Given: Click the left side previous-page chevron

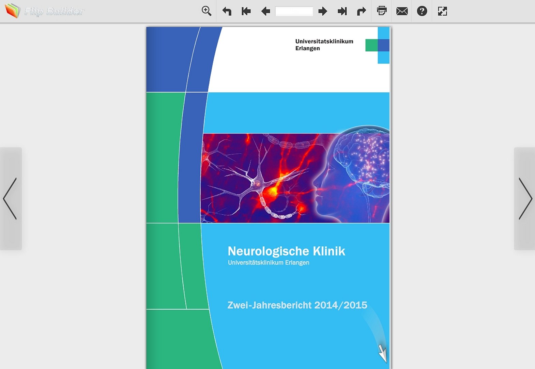Looking at the screenshot, I should (10, 199).
